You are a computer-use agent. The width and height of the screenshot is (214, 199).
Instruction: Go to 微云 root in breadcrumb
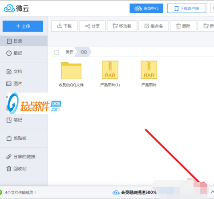pyautogui.click(x=69, y=52)
